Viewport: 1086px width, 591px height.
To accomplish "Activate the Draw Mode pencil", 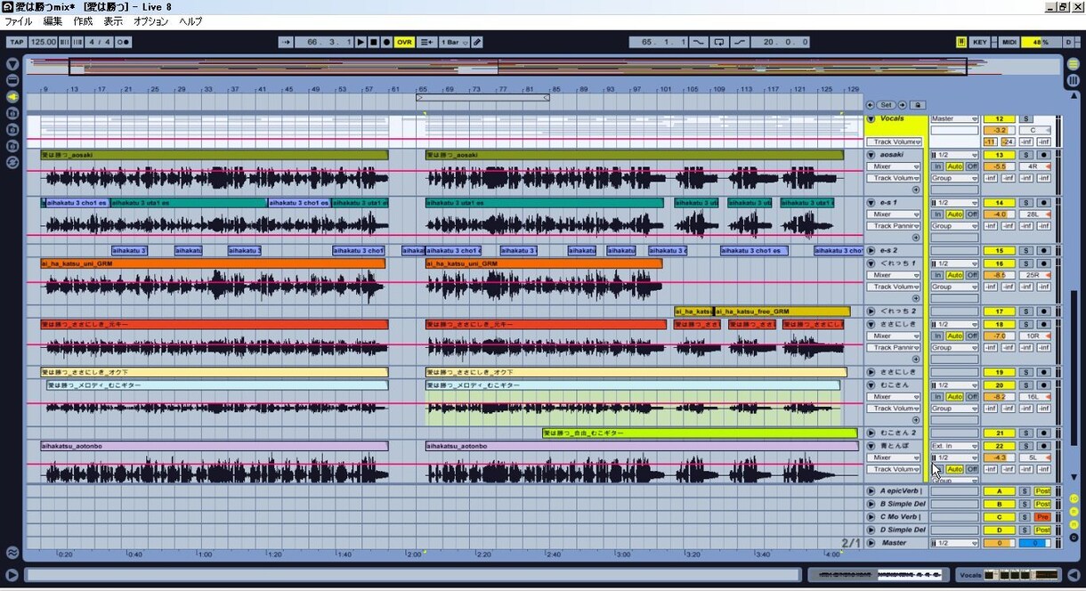I will (477, 42).
